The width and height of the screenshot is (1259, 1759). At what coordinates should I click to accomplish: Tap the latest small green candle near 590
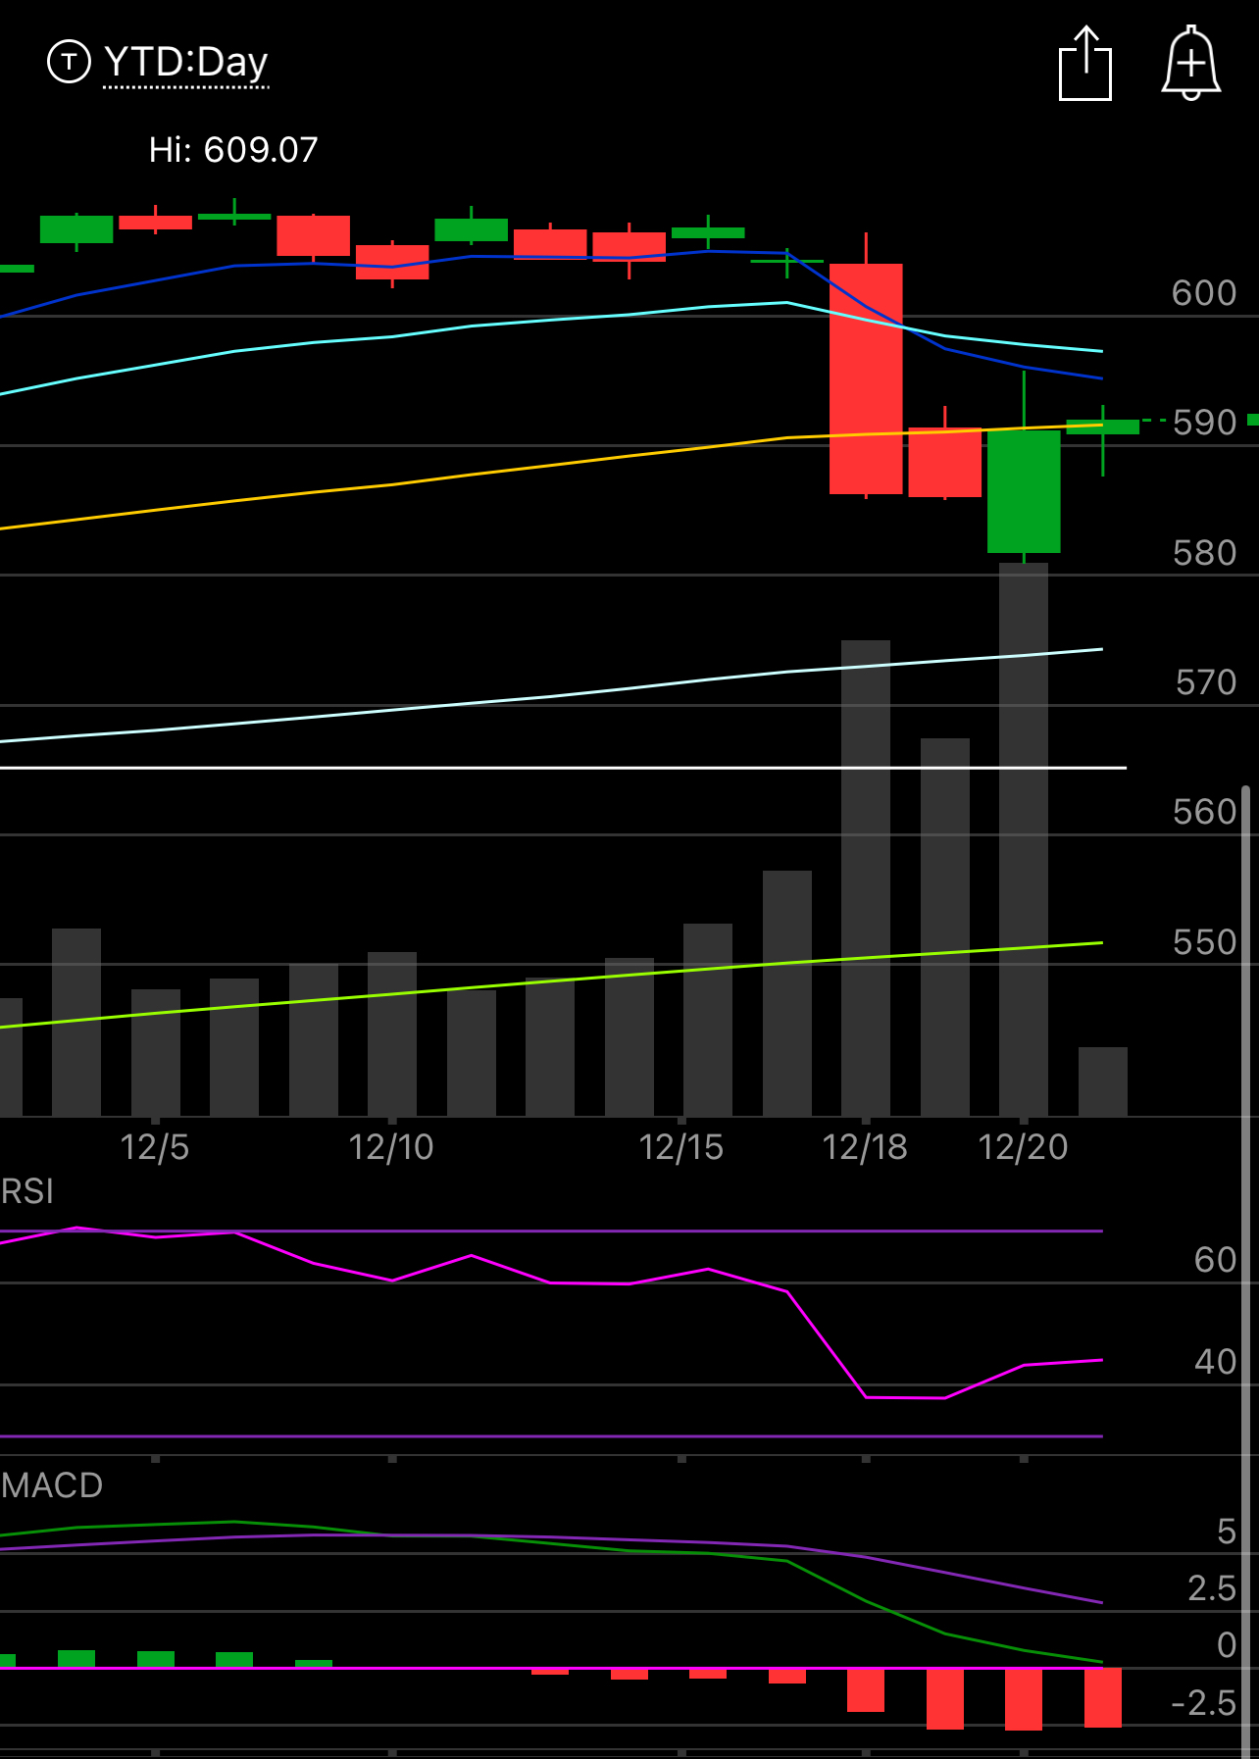click(x=1103, y=427)
